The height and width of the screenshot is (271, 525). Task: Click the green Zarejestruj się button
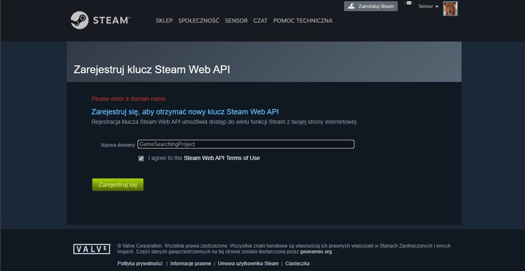point(118,185)
